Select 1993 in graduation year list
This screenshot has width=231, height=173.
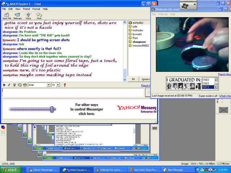(208, 80)
